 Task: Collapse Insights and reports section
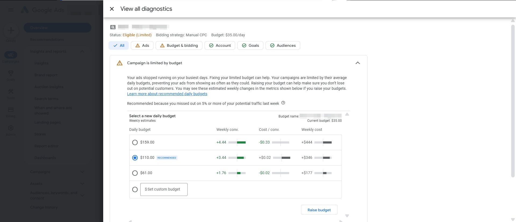(82, 51)
